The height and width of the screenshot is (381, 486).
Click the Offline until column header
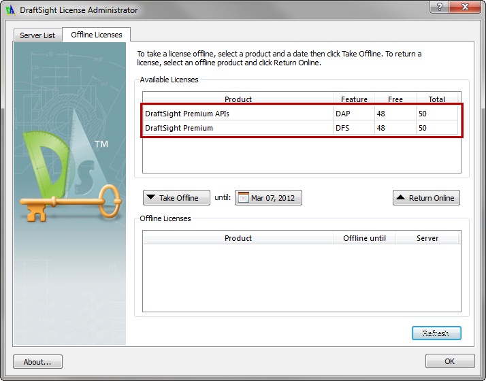click(x=365, y=238)
